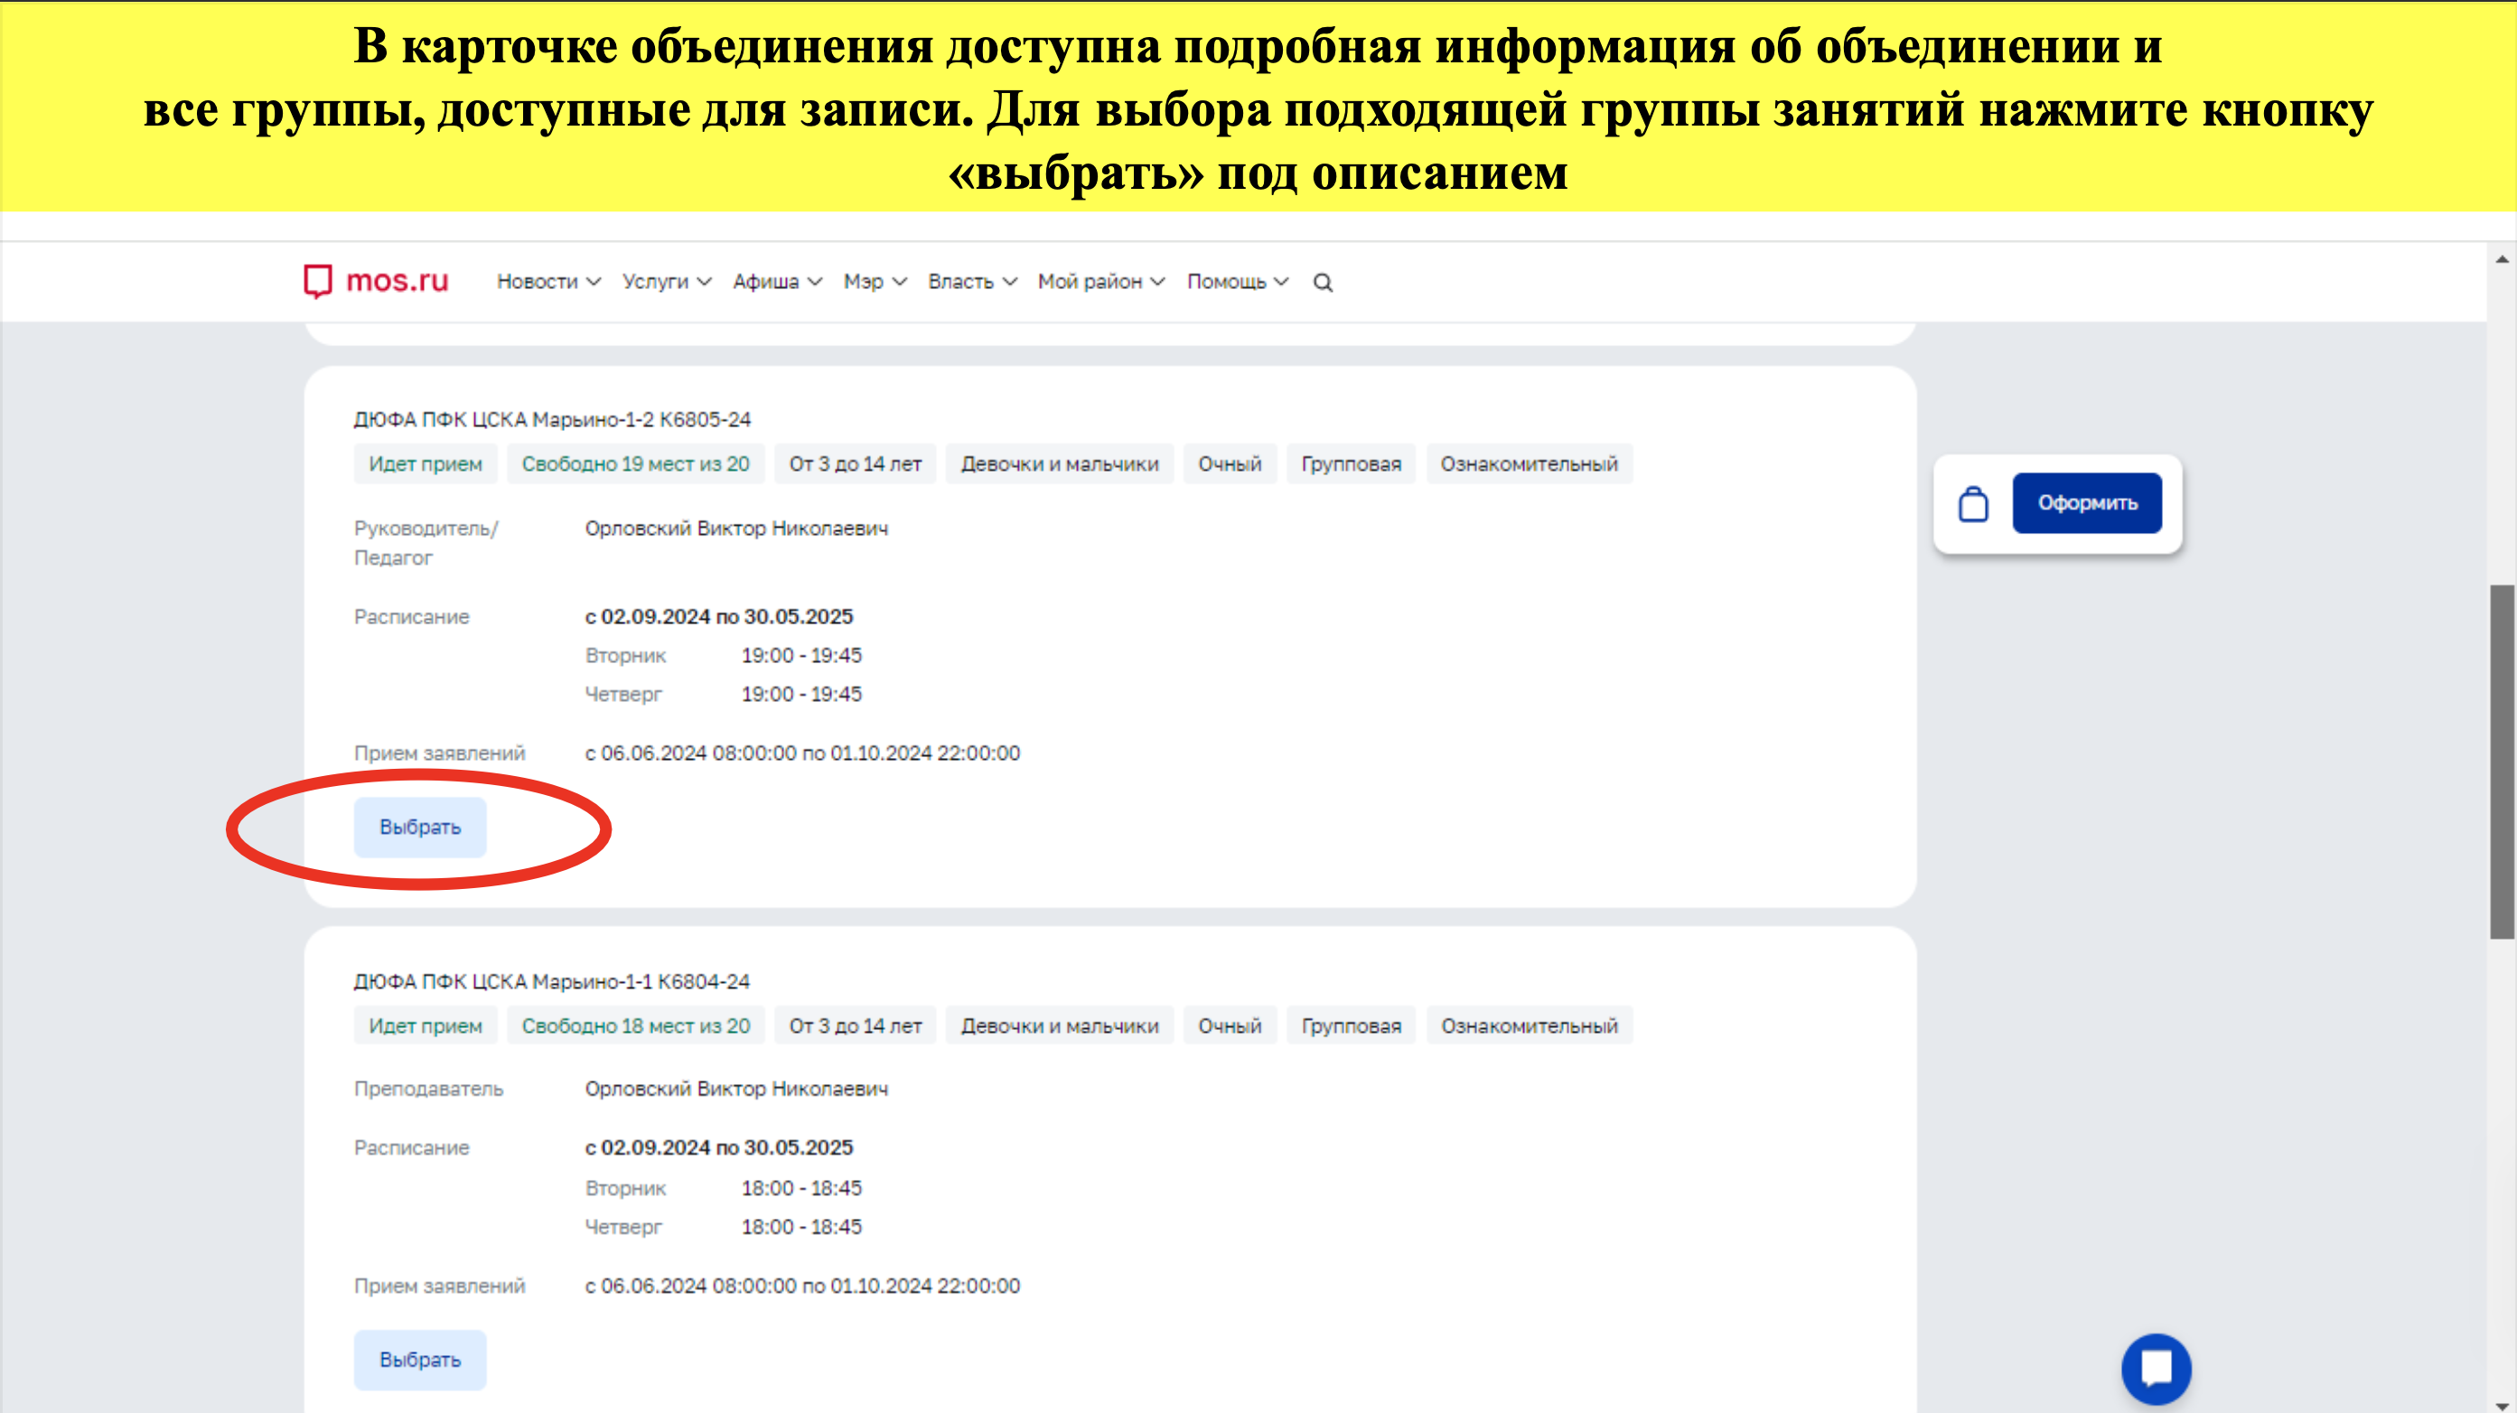Click 'Идет прием' tag in К6804-24 card
This screenshot has height=1413, width=2517.
tap(425, 1026)
